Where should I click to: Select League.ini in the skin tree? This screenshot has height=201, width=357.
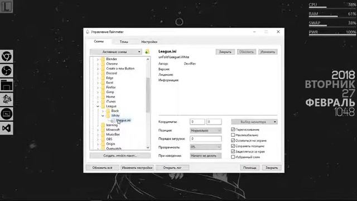[x=123, y=121]
